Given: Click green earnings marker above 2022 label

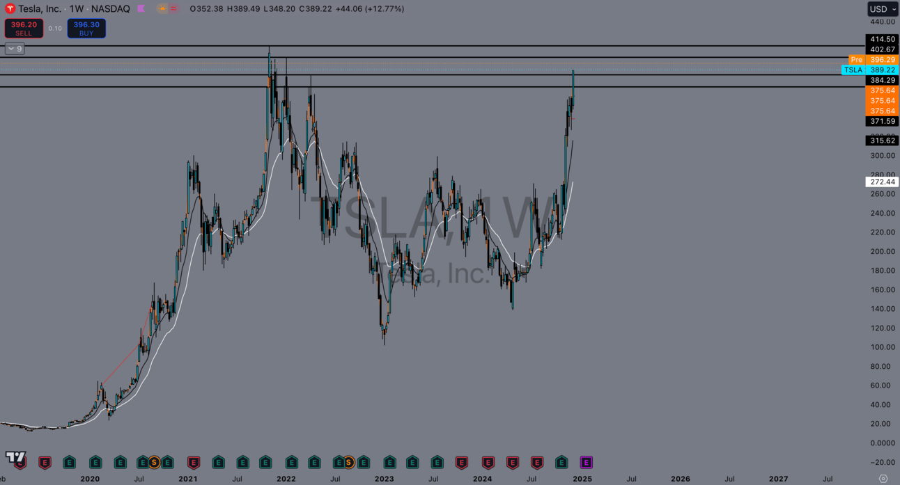Looking at the screenshot, I should click(292, 462).
